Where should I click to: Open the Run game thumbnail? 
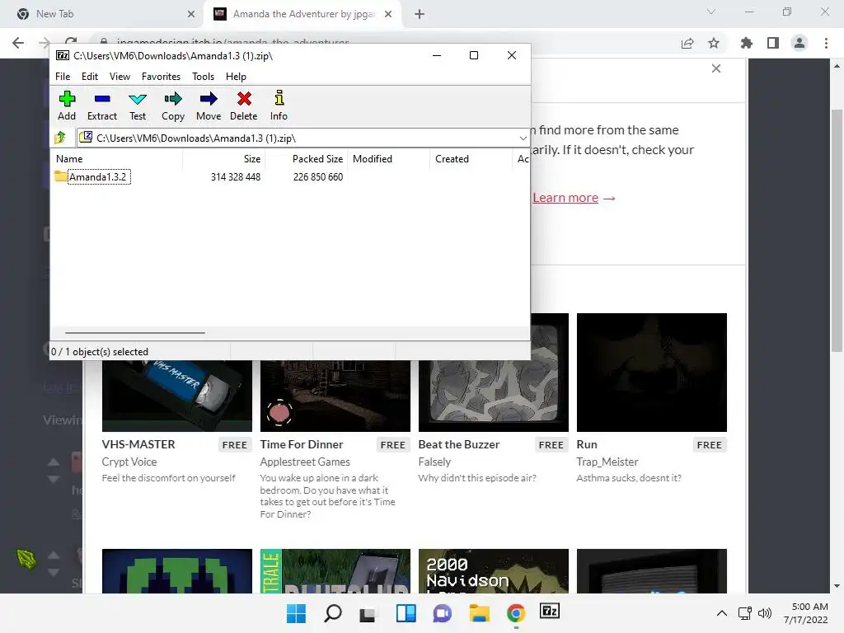651,373
